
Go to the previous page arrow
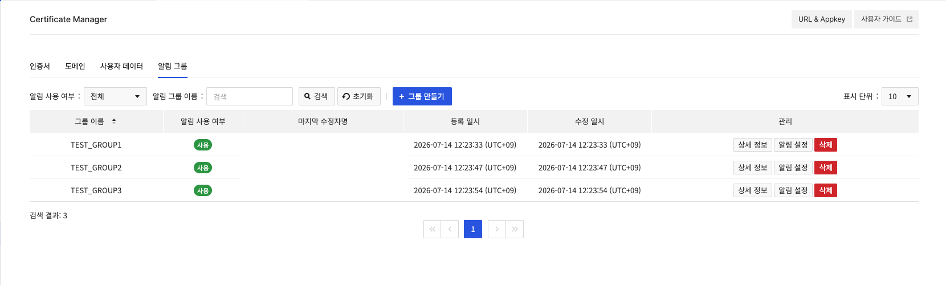point(450,229)
